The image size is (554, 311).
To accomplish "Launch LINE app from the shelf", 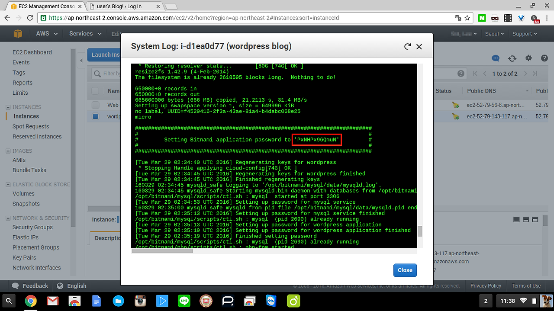I will 184,301.
